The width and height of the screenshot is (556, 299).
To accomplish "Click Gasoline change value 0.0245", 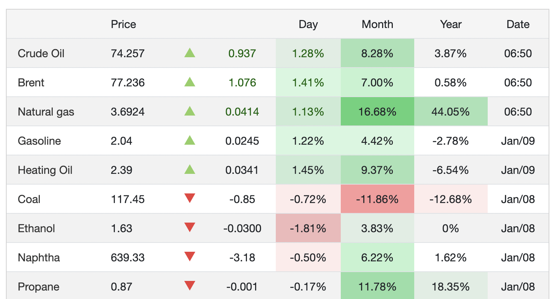I will click(x=242, y=141).
